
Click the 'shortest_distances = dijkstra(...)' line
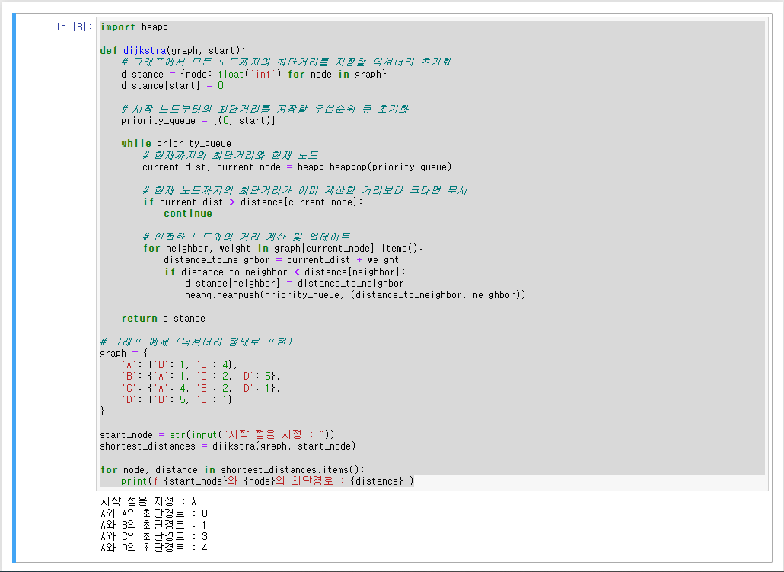coord(228,446)
